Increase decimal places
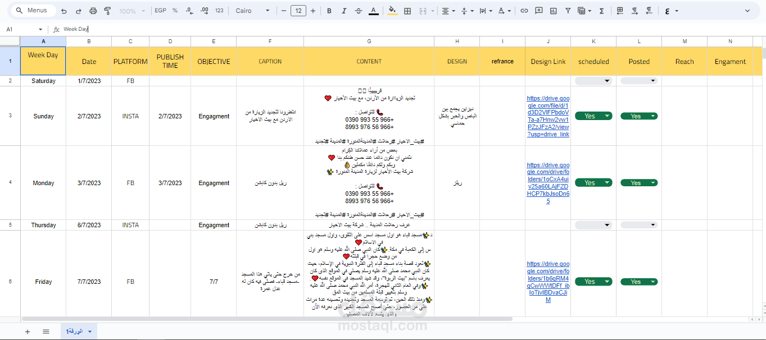Viewport: 766px width, 340px height. click(205, 11)
